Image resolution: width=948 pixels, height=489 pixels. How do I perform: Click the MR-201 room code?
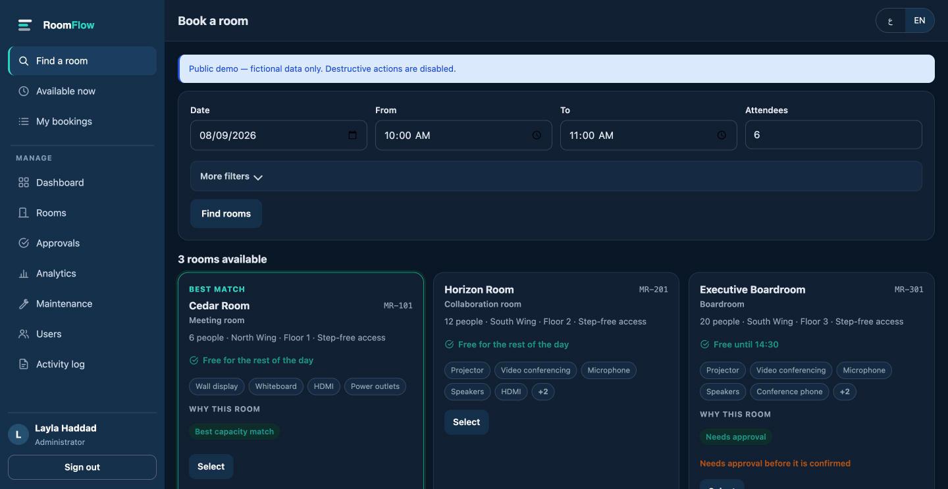point(654,290)
